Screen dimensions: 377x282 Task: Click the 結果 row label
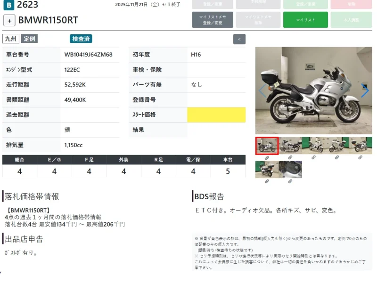point(138,130)
